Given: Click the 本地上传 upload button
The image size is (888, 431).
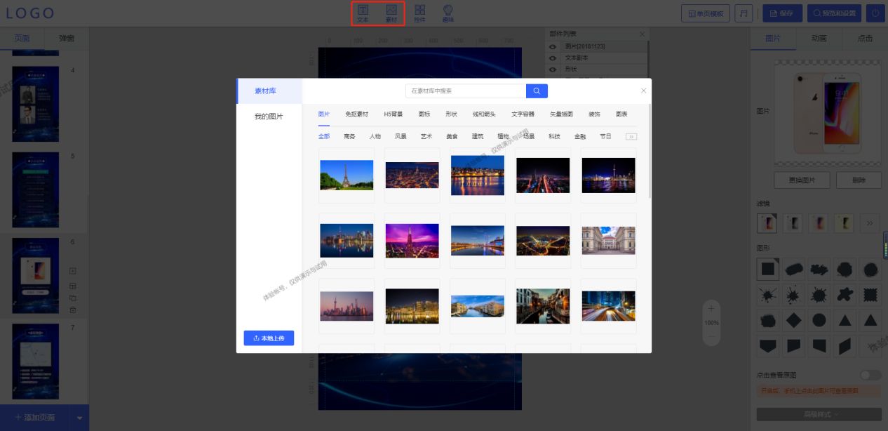Looking at the screenshot, I should pos(269,338).
